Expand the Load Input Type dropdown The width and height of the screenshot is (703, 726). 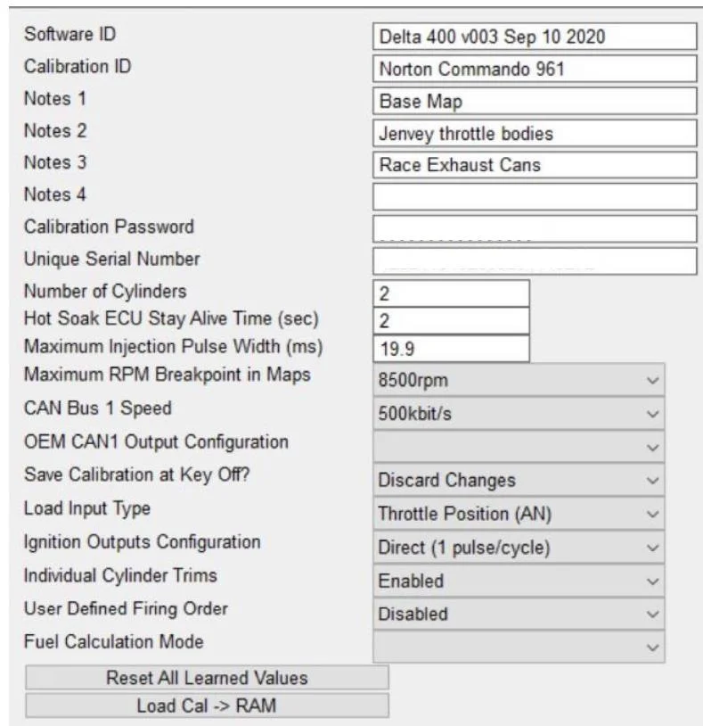pyautogui.click(x=518, y=514)
